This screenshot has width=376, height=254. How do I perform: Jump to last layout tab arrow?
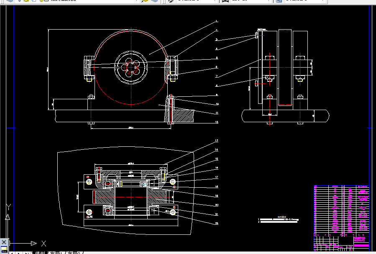pos(27,253)
